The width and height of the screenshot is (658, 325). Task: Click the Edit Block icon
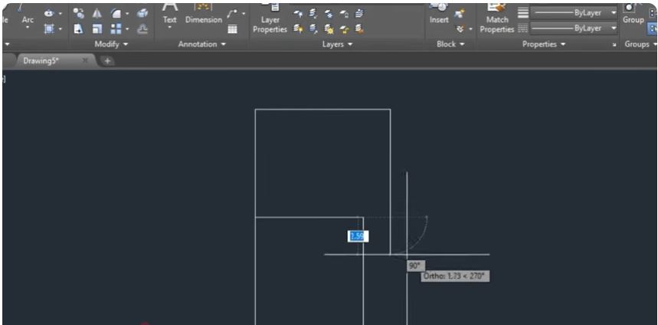point(461,29)
